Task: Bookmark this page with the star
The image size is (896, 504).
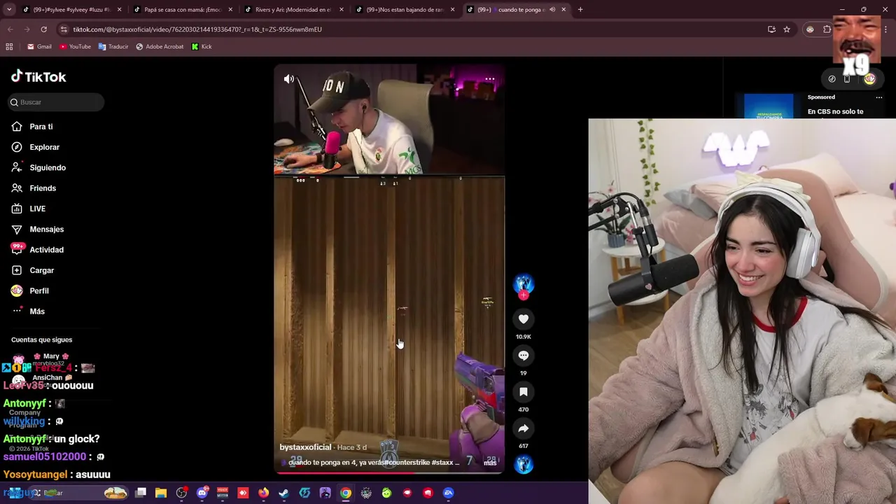Action: [787, 29]
